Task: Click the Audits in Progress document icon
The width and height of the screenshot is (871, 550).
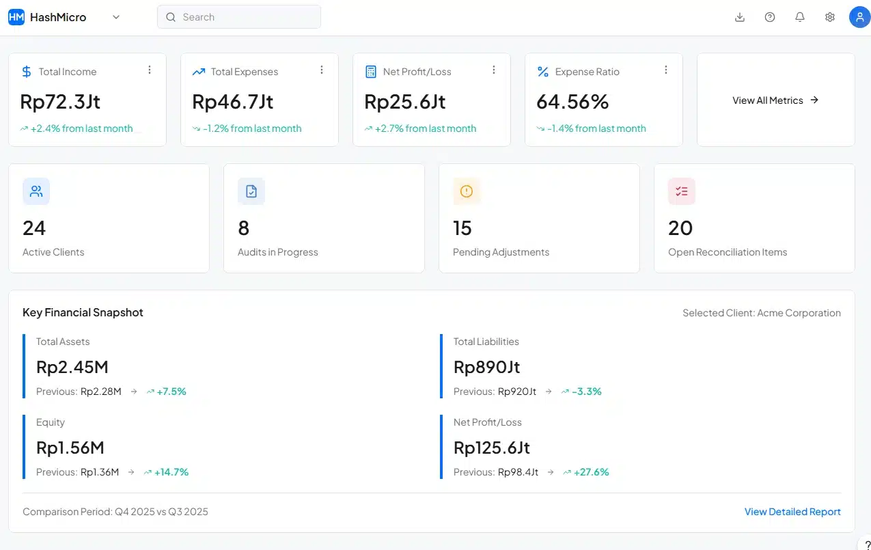Action: tap(251, 191)
